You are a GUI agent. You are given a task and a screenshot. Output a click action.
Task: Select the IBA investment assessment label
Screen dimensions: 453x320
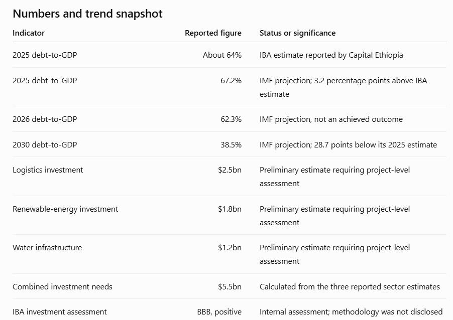(x=60, y=311)
